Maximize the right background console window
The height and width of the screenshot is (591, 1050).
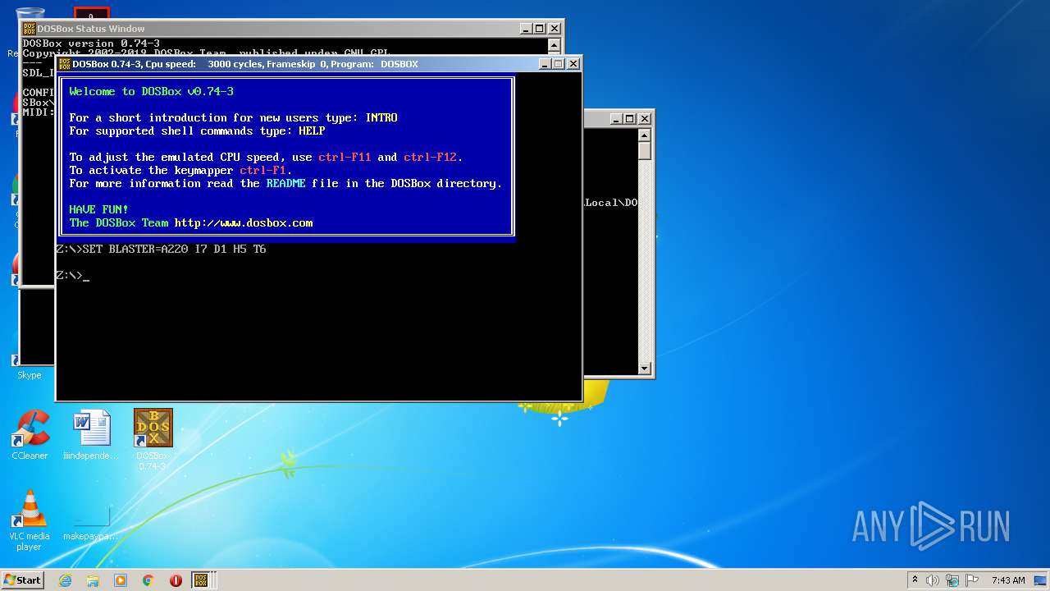630,119
